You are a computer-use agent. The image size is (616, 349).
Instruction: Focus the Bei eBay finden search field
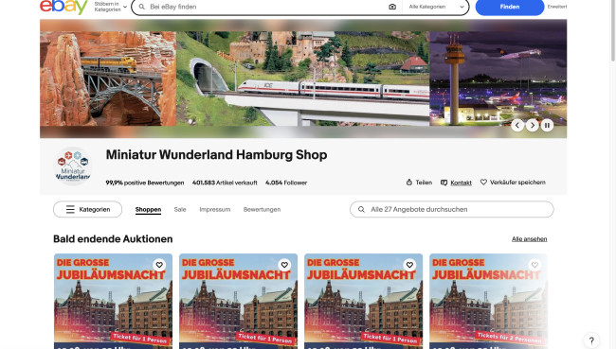tap(267, 7)
